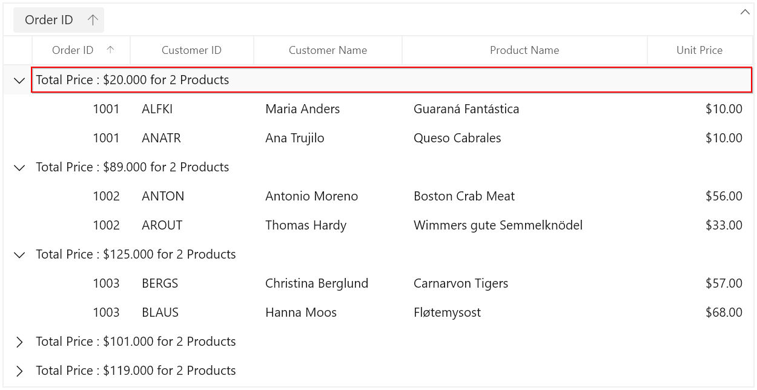The image size is (757, 390).
Task: Click the Order ID grouping chip
Action: coord(58,20)
